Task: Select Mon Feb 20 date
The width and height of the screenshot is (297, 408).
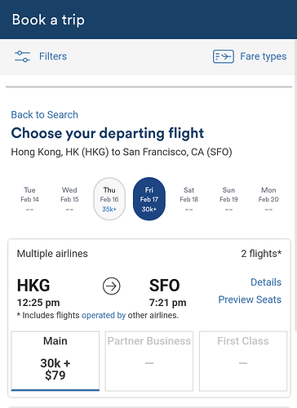Action: [268, 199]
